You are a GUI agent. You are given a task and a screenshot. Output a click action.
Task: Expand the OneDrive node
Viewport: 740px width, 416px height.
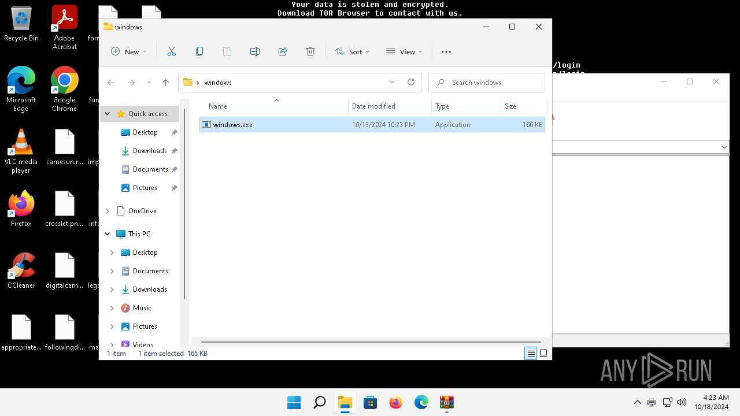click(107, 211)
